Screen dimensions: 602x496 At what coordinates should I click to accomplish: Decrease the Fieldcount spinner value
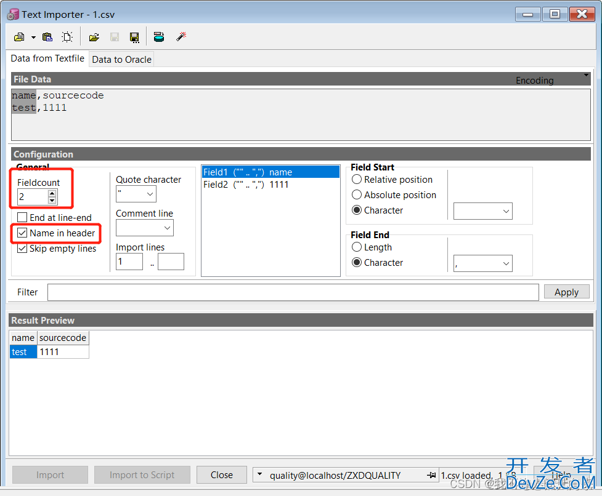coord(52,201)
